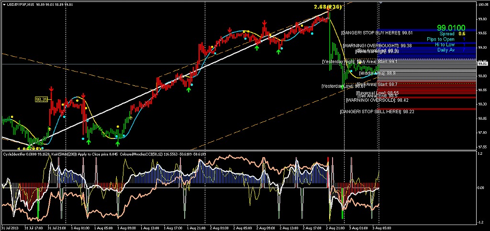This screenshot has width=490, height=231.
Task: Select the Reversal Low 98.55 label
Action: (x=377, y=93)
